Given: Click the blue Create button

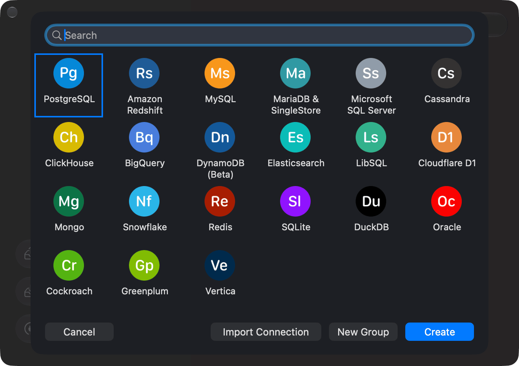Looking at the screenshot, I should (x=440, y=332).
